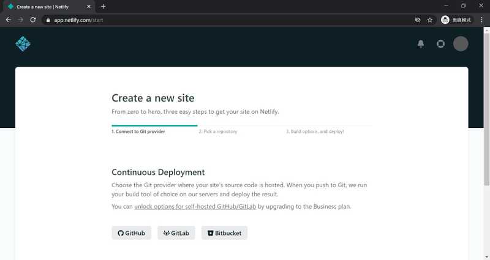Screen dimensions: 490x260
Task: Open the notifications bell
Action: 421,43
